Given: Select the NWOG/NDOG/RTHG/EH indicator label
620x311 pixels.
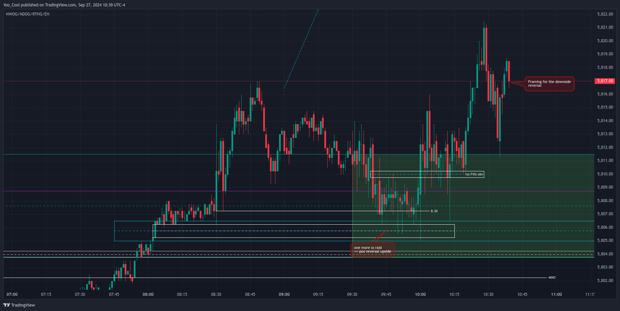Looking at the screenshot, I should point(28,14).
